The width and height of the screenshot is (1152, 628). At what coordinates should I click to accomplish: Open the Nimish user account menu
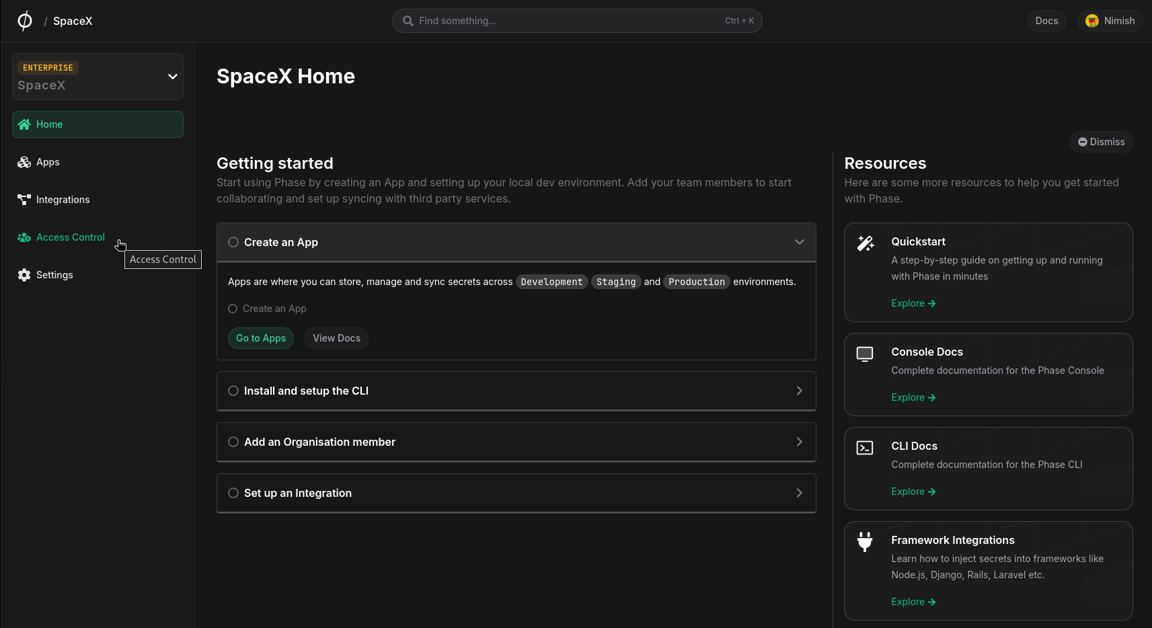pyautogui.click(x=1110, y=21)
